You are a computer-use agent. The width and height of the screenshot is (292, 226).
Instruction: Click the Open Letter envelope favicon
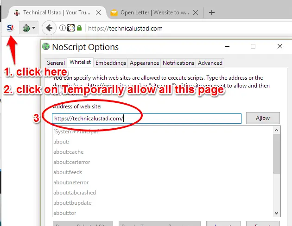click(114, 13)
